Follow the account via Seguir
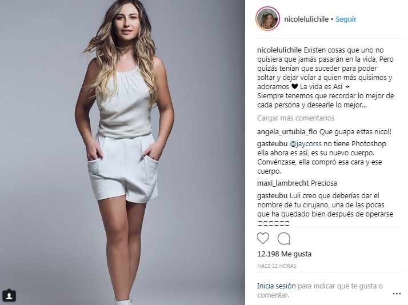 point(346,19)
